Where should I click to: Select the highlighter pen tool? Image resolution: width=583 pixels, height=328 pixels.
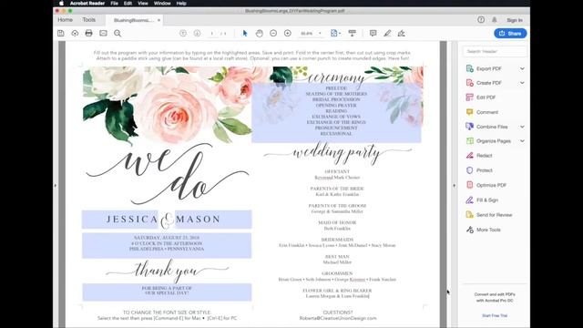pyautogui.click(x=387, y=34)
